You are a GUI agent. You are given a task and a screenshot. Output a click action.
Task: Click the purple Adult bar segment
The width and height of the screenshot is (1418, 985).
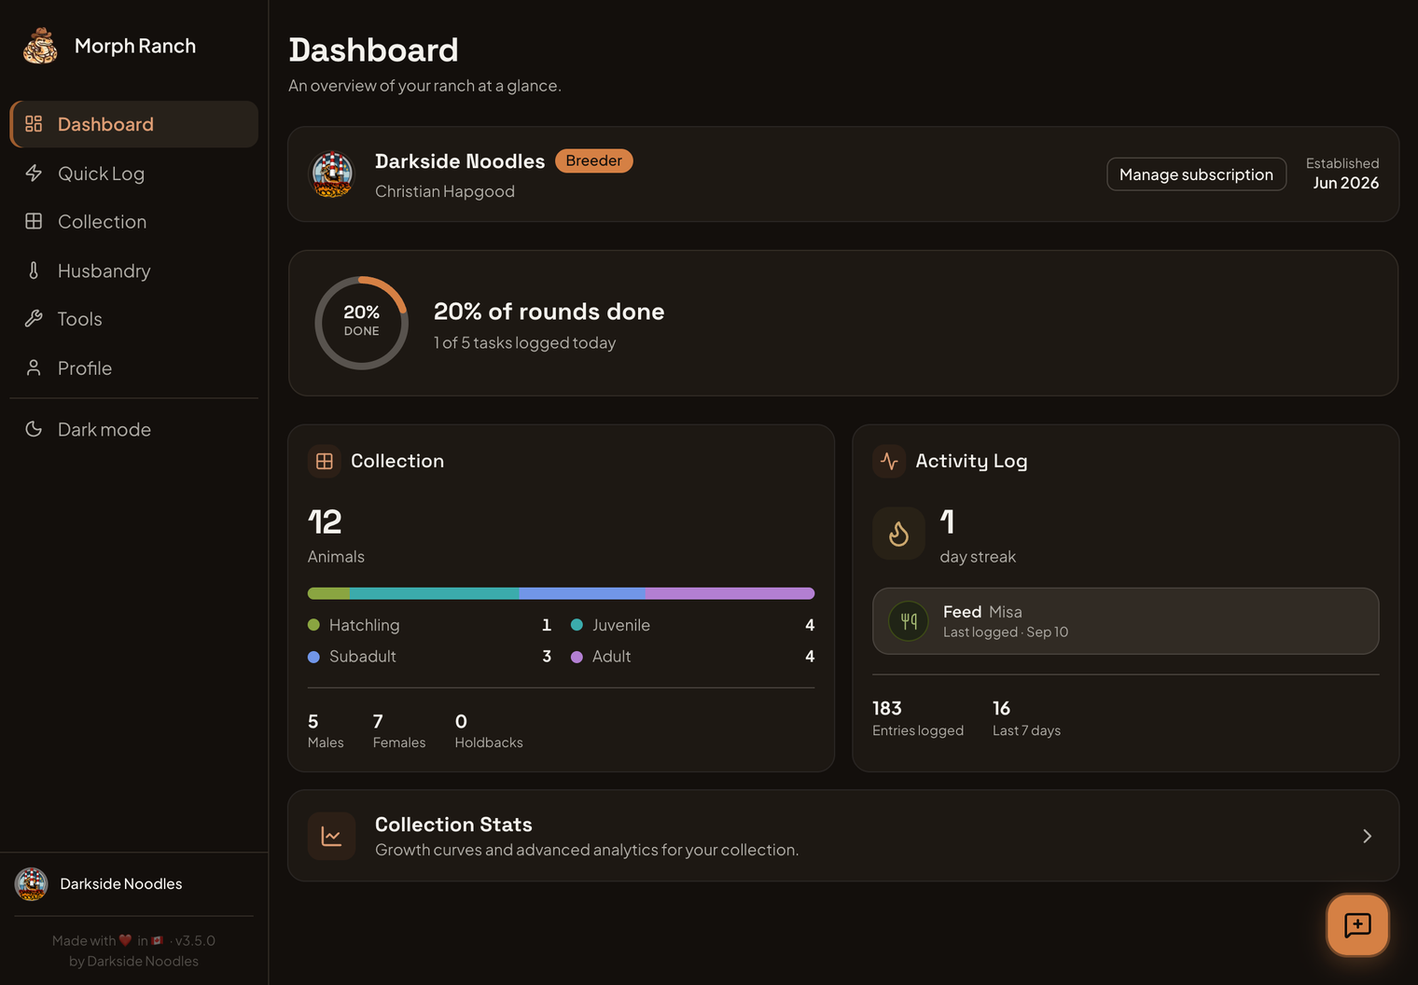click(730, 593)
